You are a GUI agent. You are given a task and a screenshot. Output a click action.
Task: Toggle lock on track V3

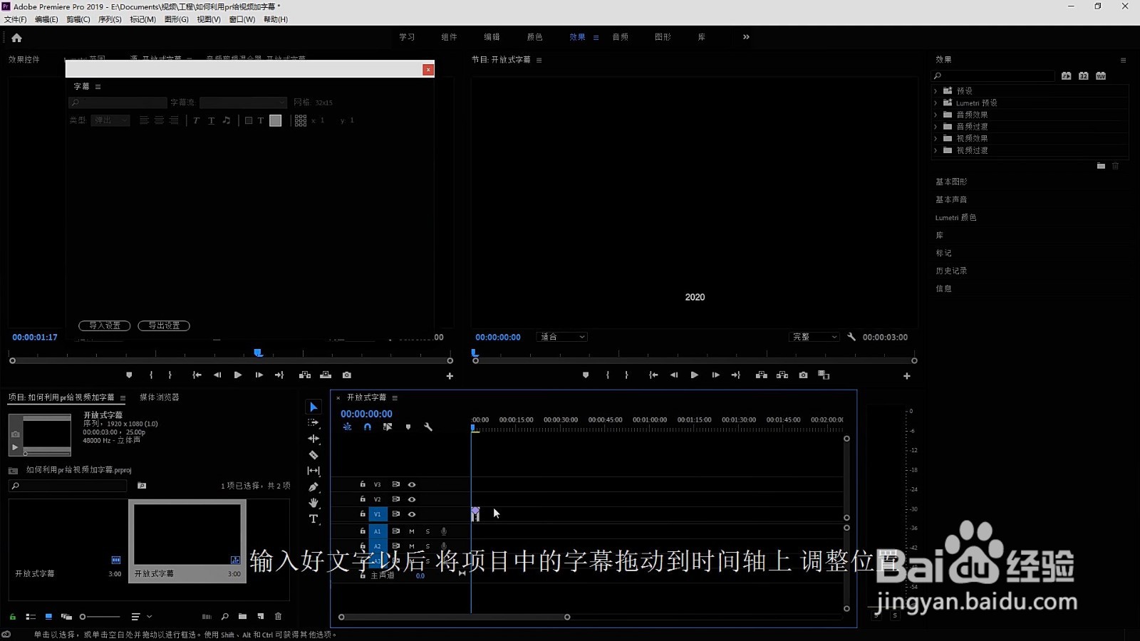363,484
